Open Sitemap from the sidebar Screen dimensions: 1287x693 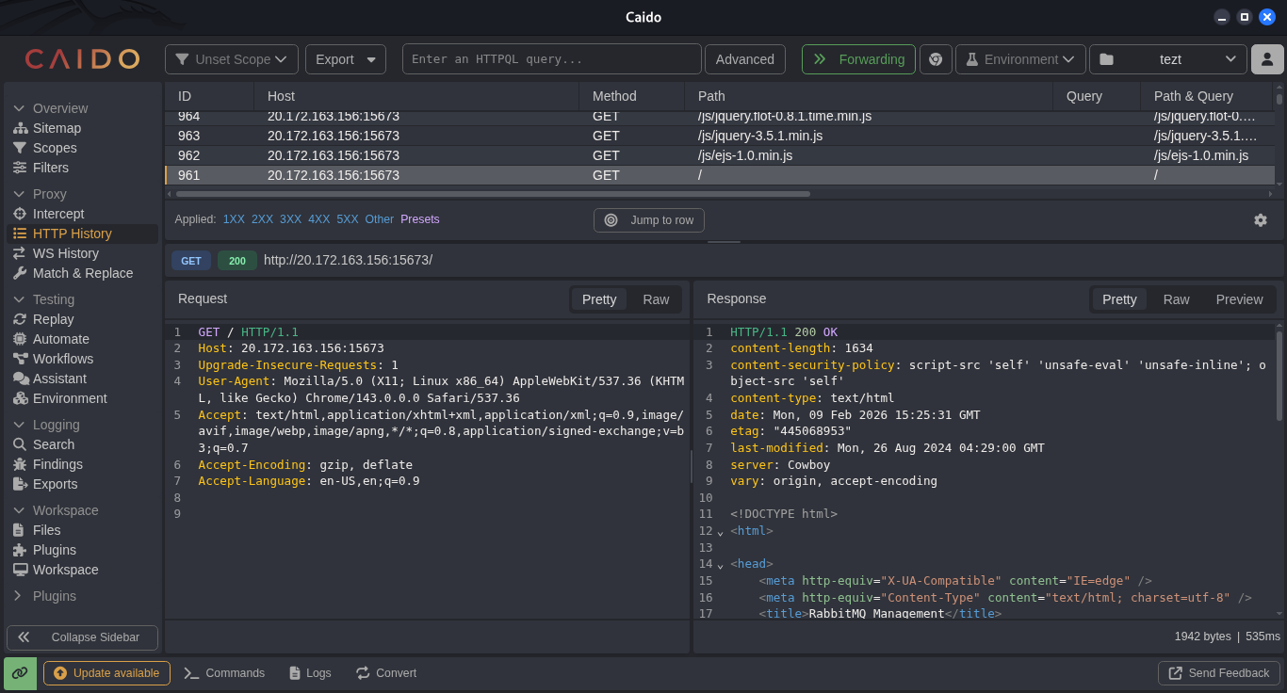(x=57, y=128)
